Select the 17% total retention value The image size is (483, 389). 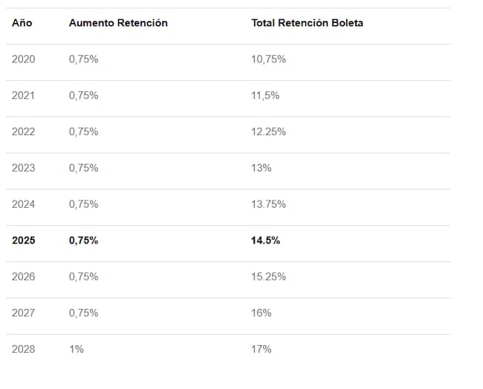(261, 349)
